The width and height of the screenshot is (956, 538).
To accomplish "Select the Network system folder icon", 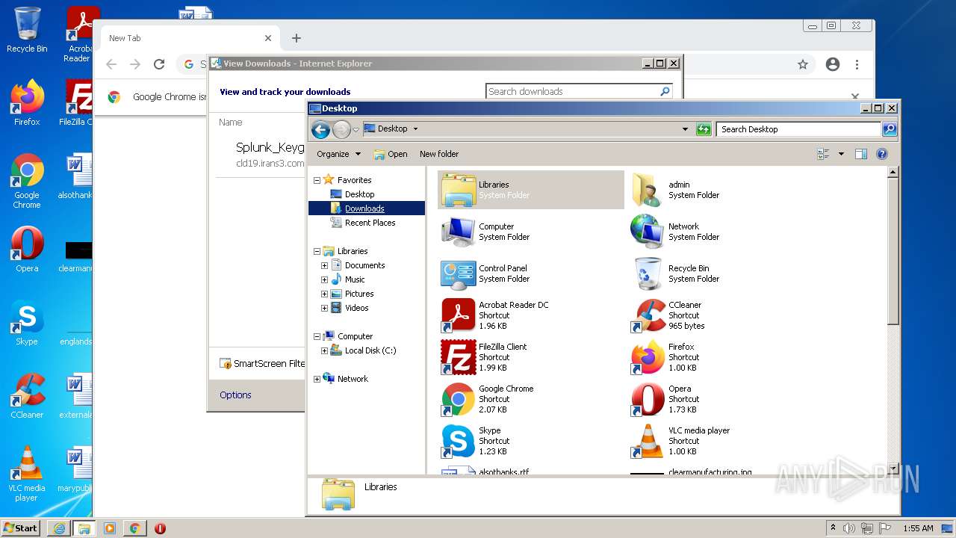I will [x=647, y=232].
